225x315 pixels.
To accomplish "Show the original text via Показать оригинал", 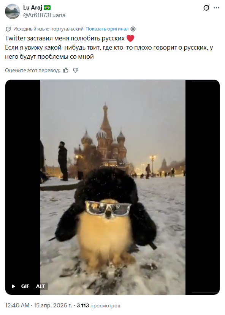I will [x=107, y=29].
